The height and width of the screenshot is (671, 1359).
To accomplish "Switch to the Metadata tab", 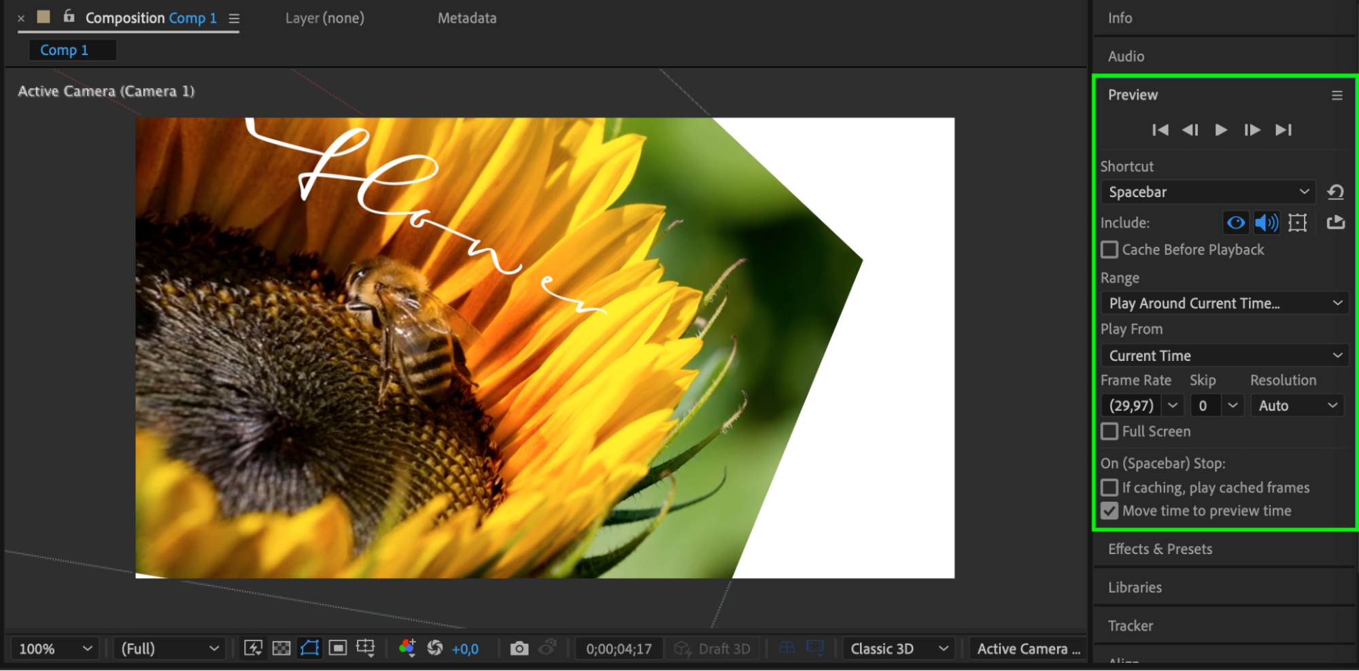I will [466, 18].
